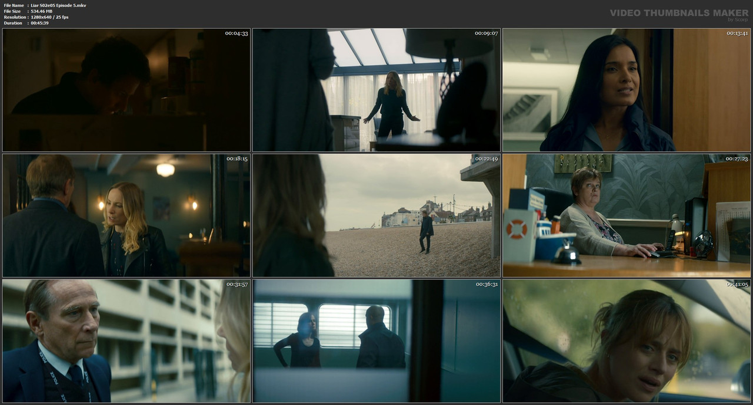Click file name text 'Liar S02e05 Episode 5.mkv'
The height and width of the screenshot is (405, 753).
pyautogui.click(x=58, y=5)
